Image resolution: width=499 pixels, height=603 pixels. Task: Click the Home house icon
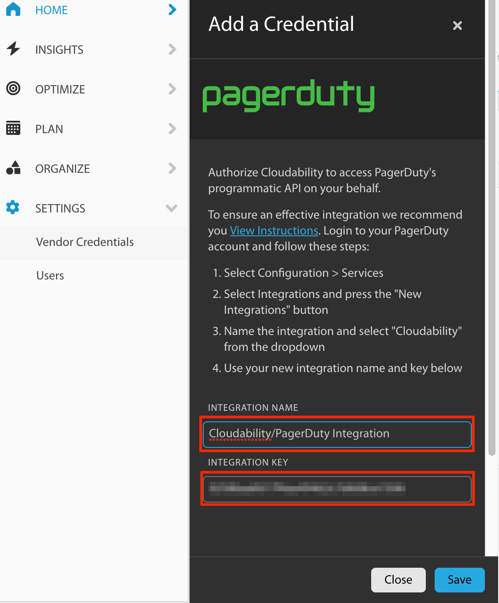tap(13, 9)
